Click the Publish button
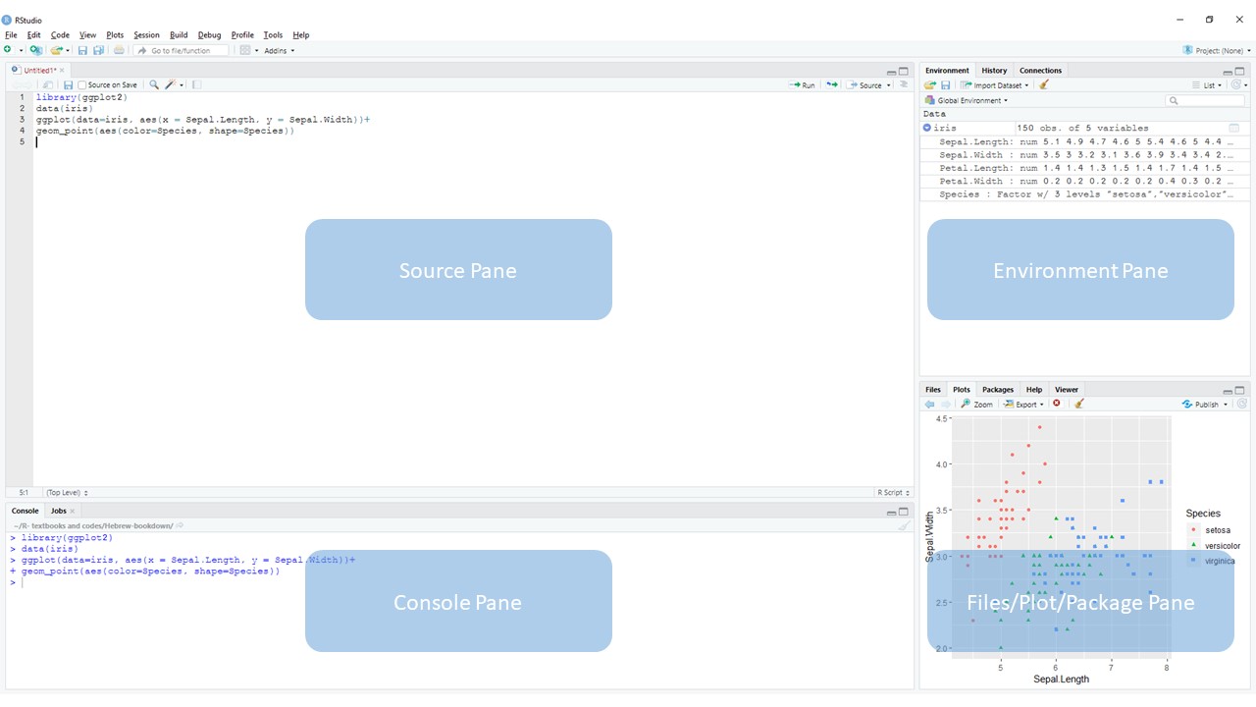 point(1201,405)
